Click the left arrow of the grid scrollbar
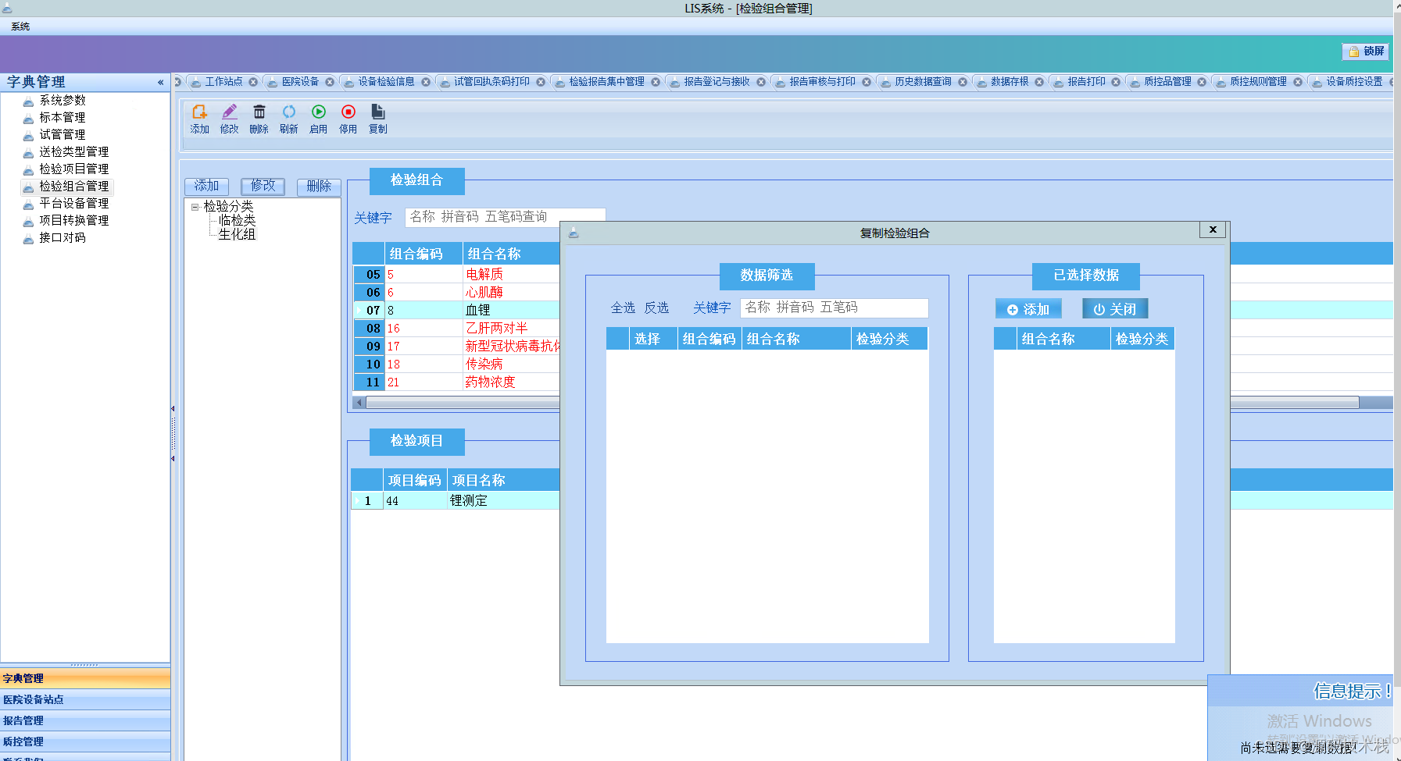Screen dimensions: 1401x761 [359, 403]
